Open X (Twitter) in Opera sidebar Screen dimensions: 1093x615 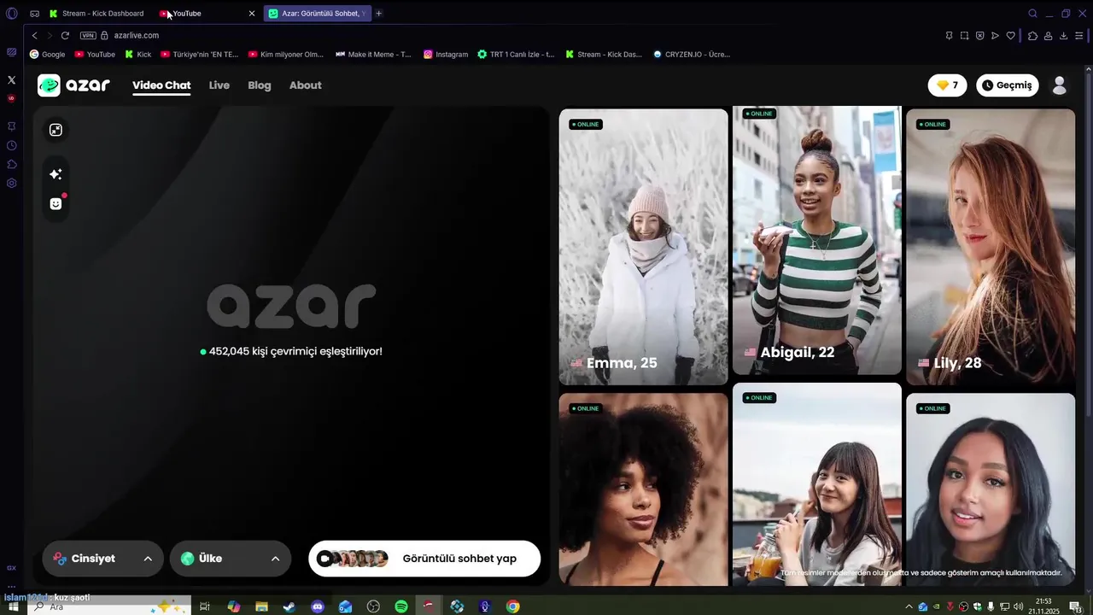pos(11,79)
